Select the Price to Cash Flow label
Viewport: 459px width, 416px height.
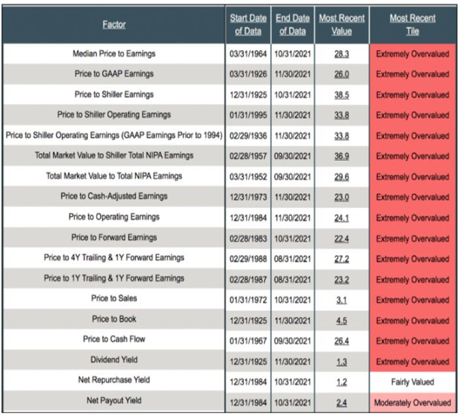pyautogui.click(x=114, y=339)
